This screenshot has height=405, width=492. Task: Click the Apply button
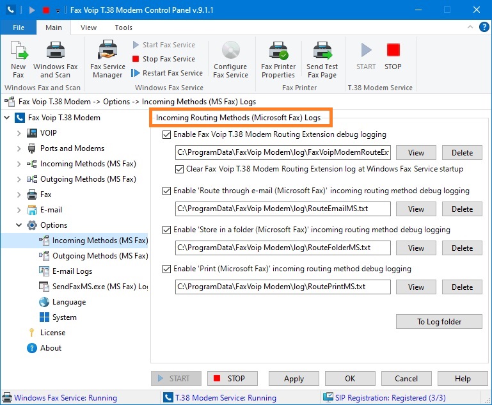(294, 379)
